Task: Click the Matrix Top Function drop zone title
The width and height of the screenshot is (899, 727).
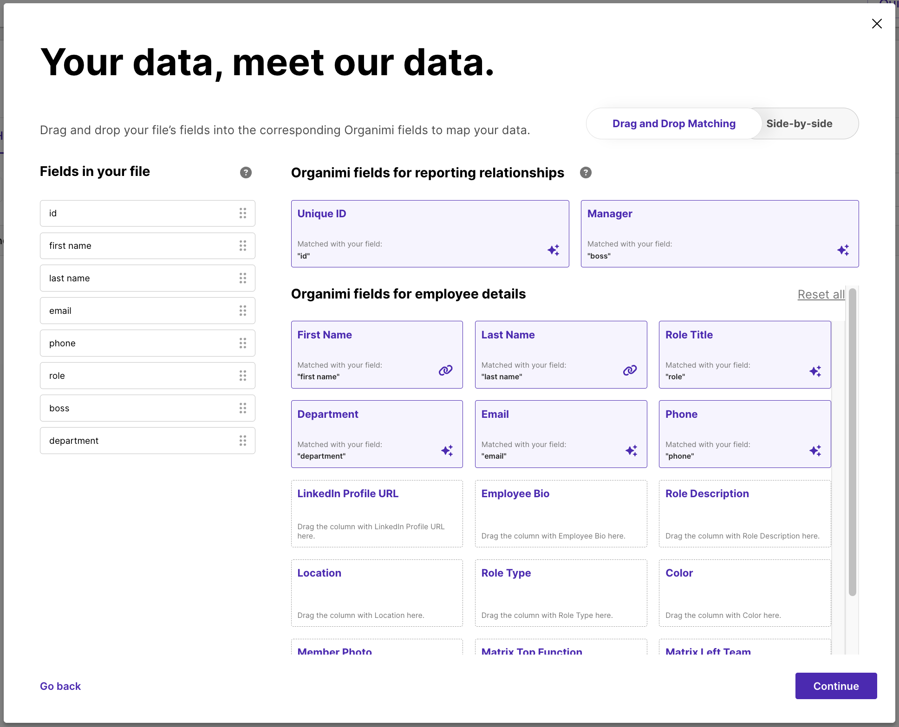Action: [x=532, y=651]
